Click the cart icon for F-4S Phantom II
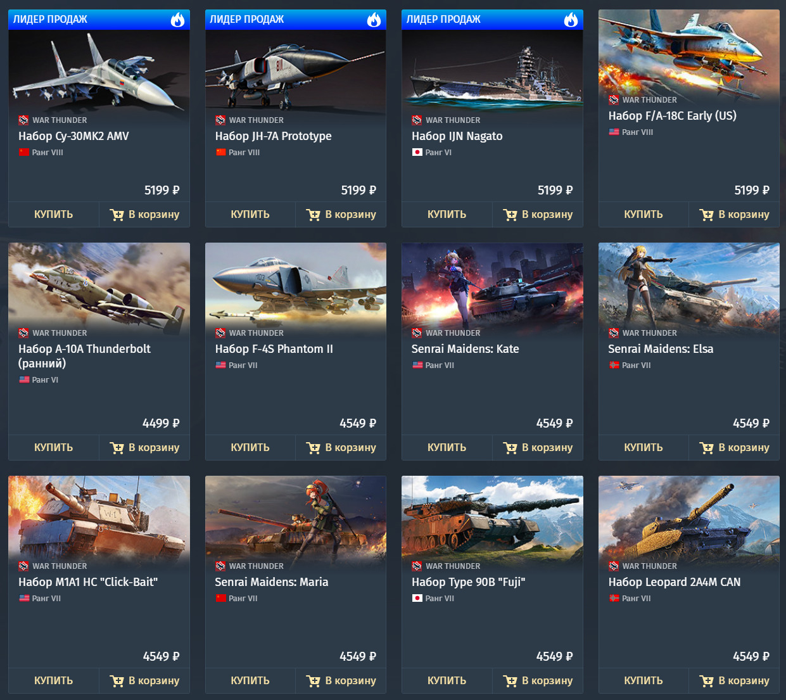The width and height of the screenshot is (786, 700). (x=314, y=448)
